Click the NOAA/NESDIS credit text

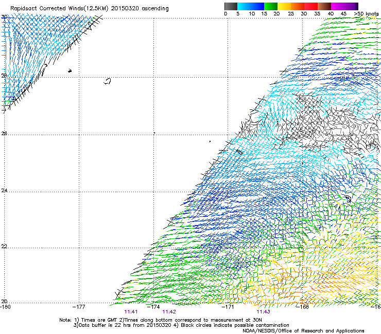(303, 331)
